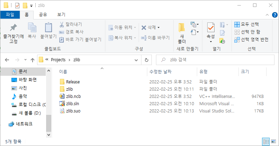Refresh the folder view

click(x=147, y=60)
